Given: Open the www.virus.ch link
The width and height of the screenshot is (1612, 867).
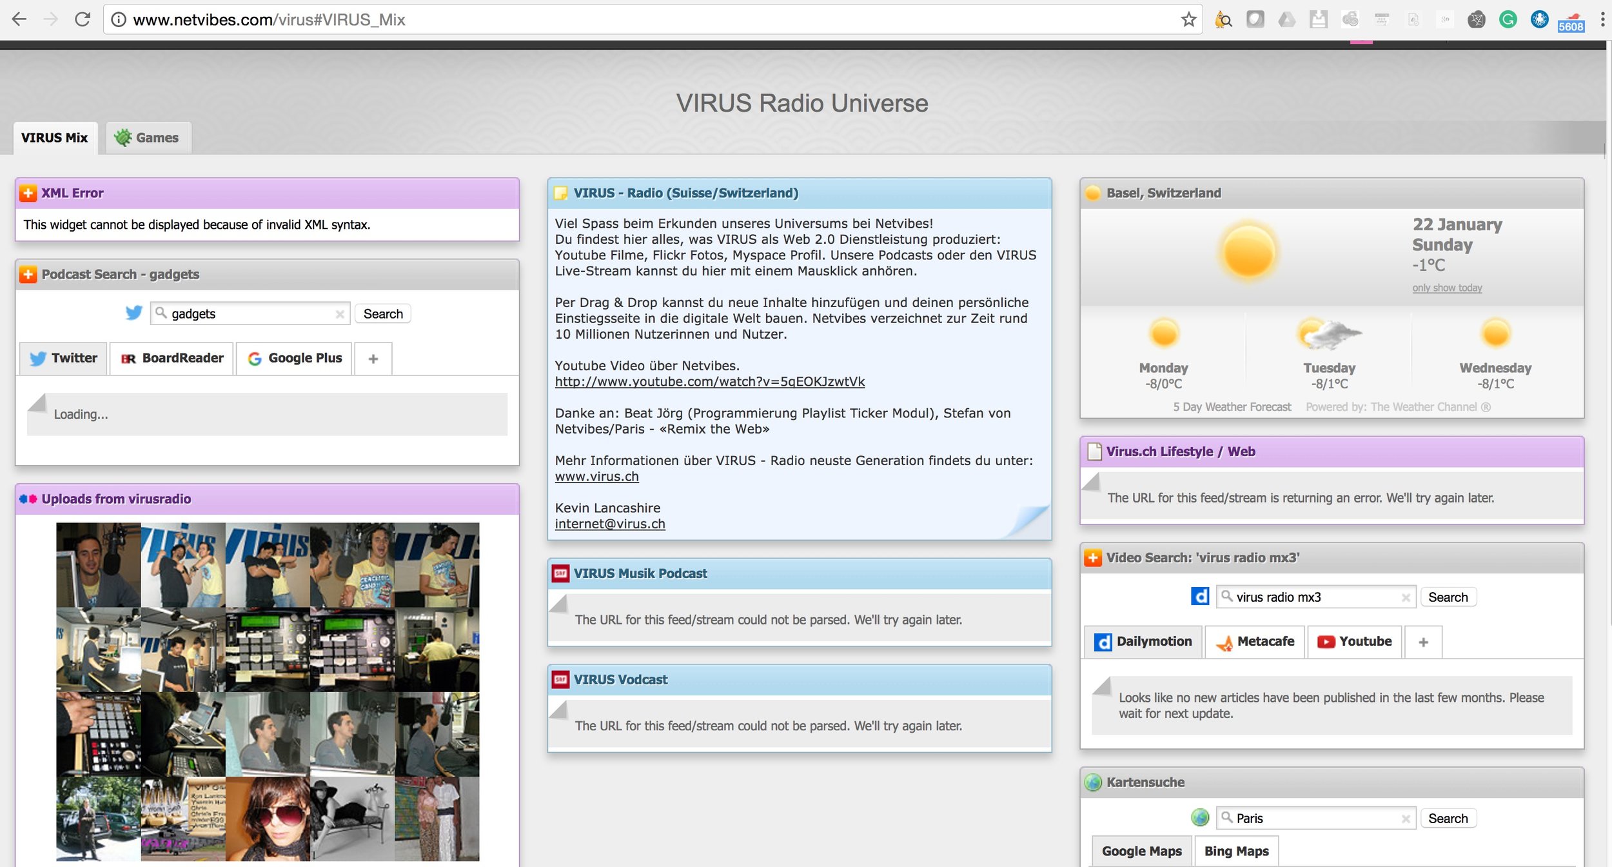Looking at the screenshot, I should 596,476.
